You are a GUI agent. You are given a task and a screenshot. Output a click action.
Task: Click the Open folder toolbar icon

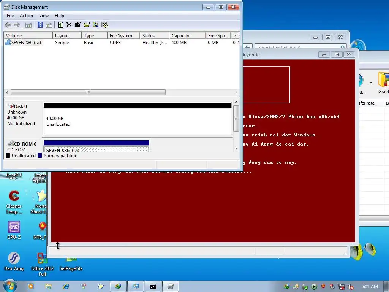click(87, 25)
